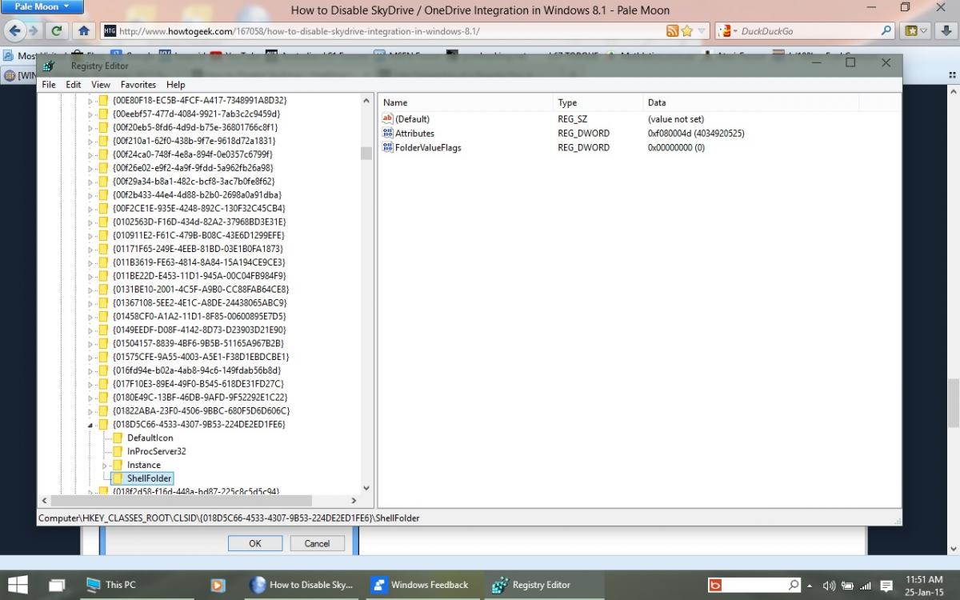This screenshot has height=600, width=960.
Task: Open File Explorer from the taskbar
Action: click(x=57, y=585)
